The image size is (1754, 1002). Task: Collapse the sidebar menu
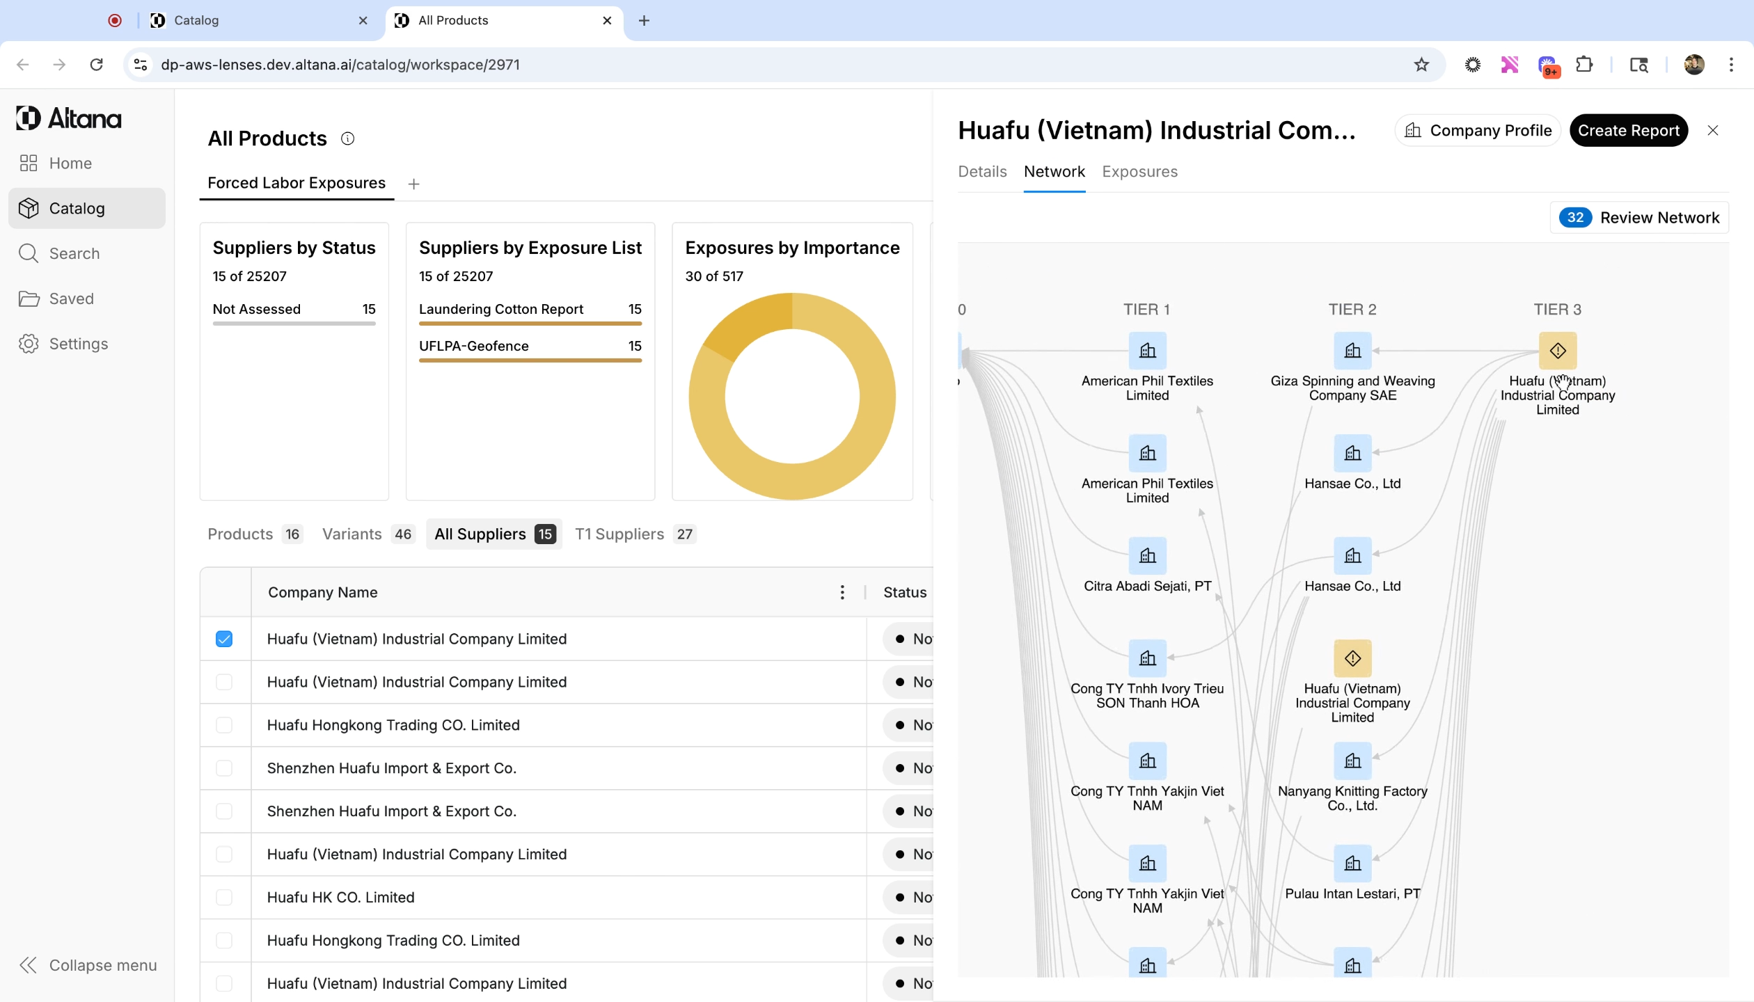(88, 965)
